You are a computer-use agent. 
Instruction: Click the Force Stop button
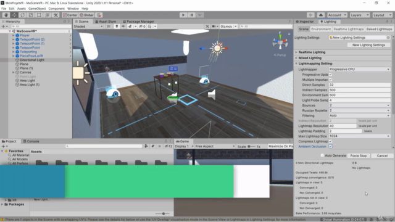358,156
